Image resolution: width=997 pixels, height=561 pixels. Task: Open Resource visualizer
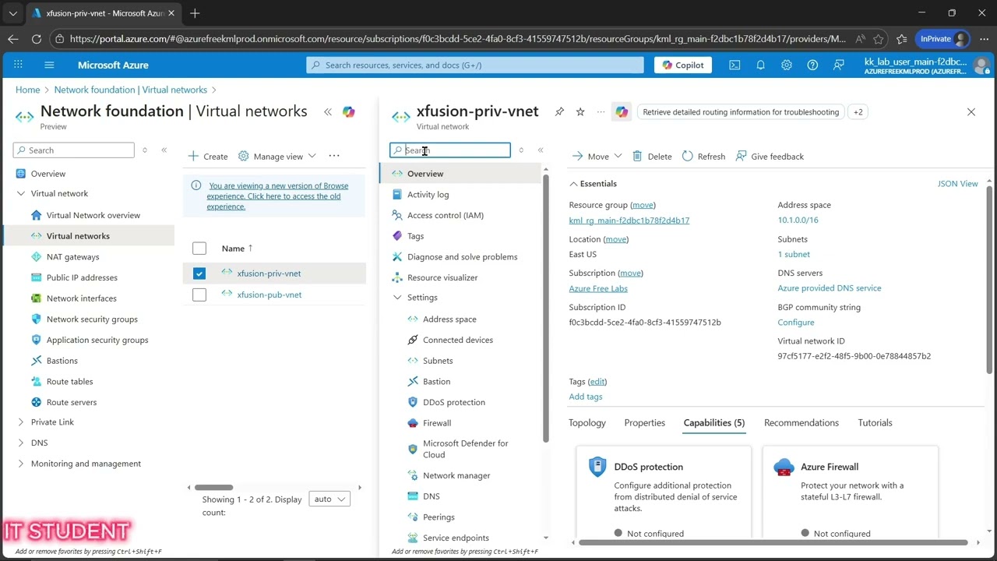click(442, 277)
